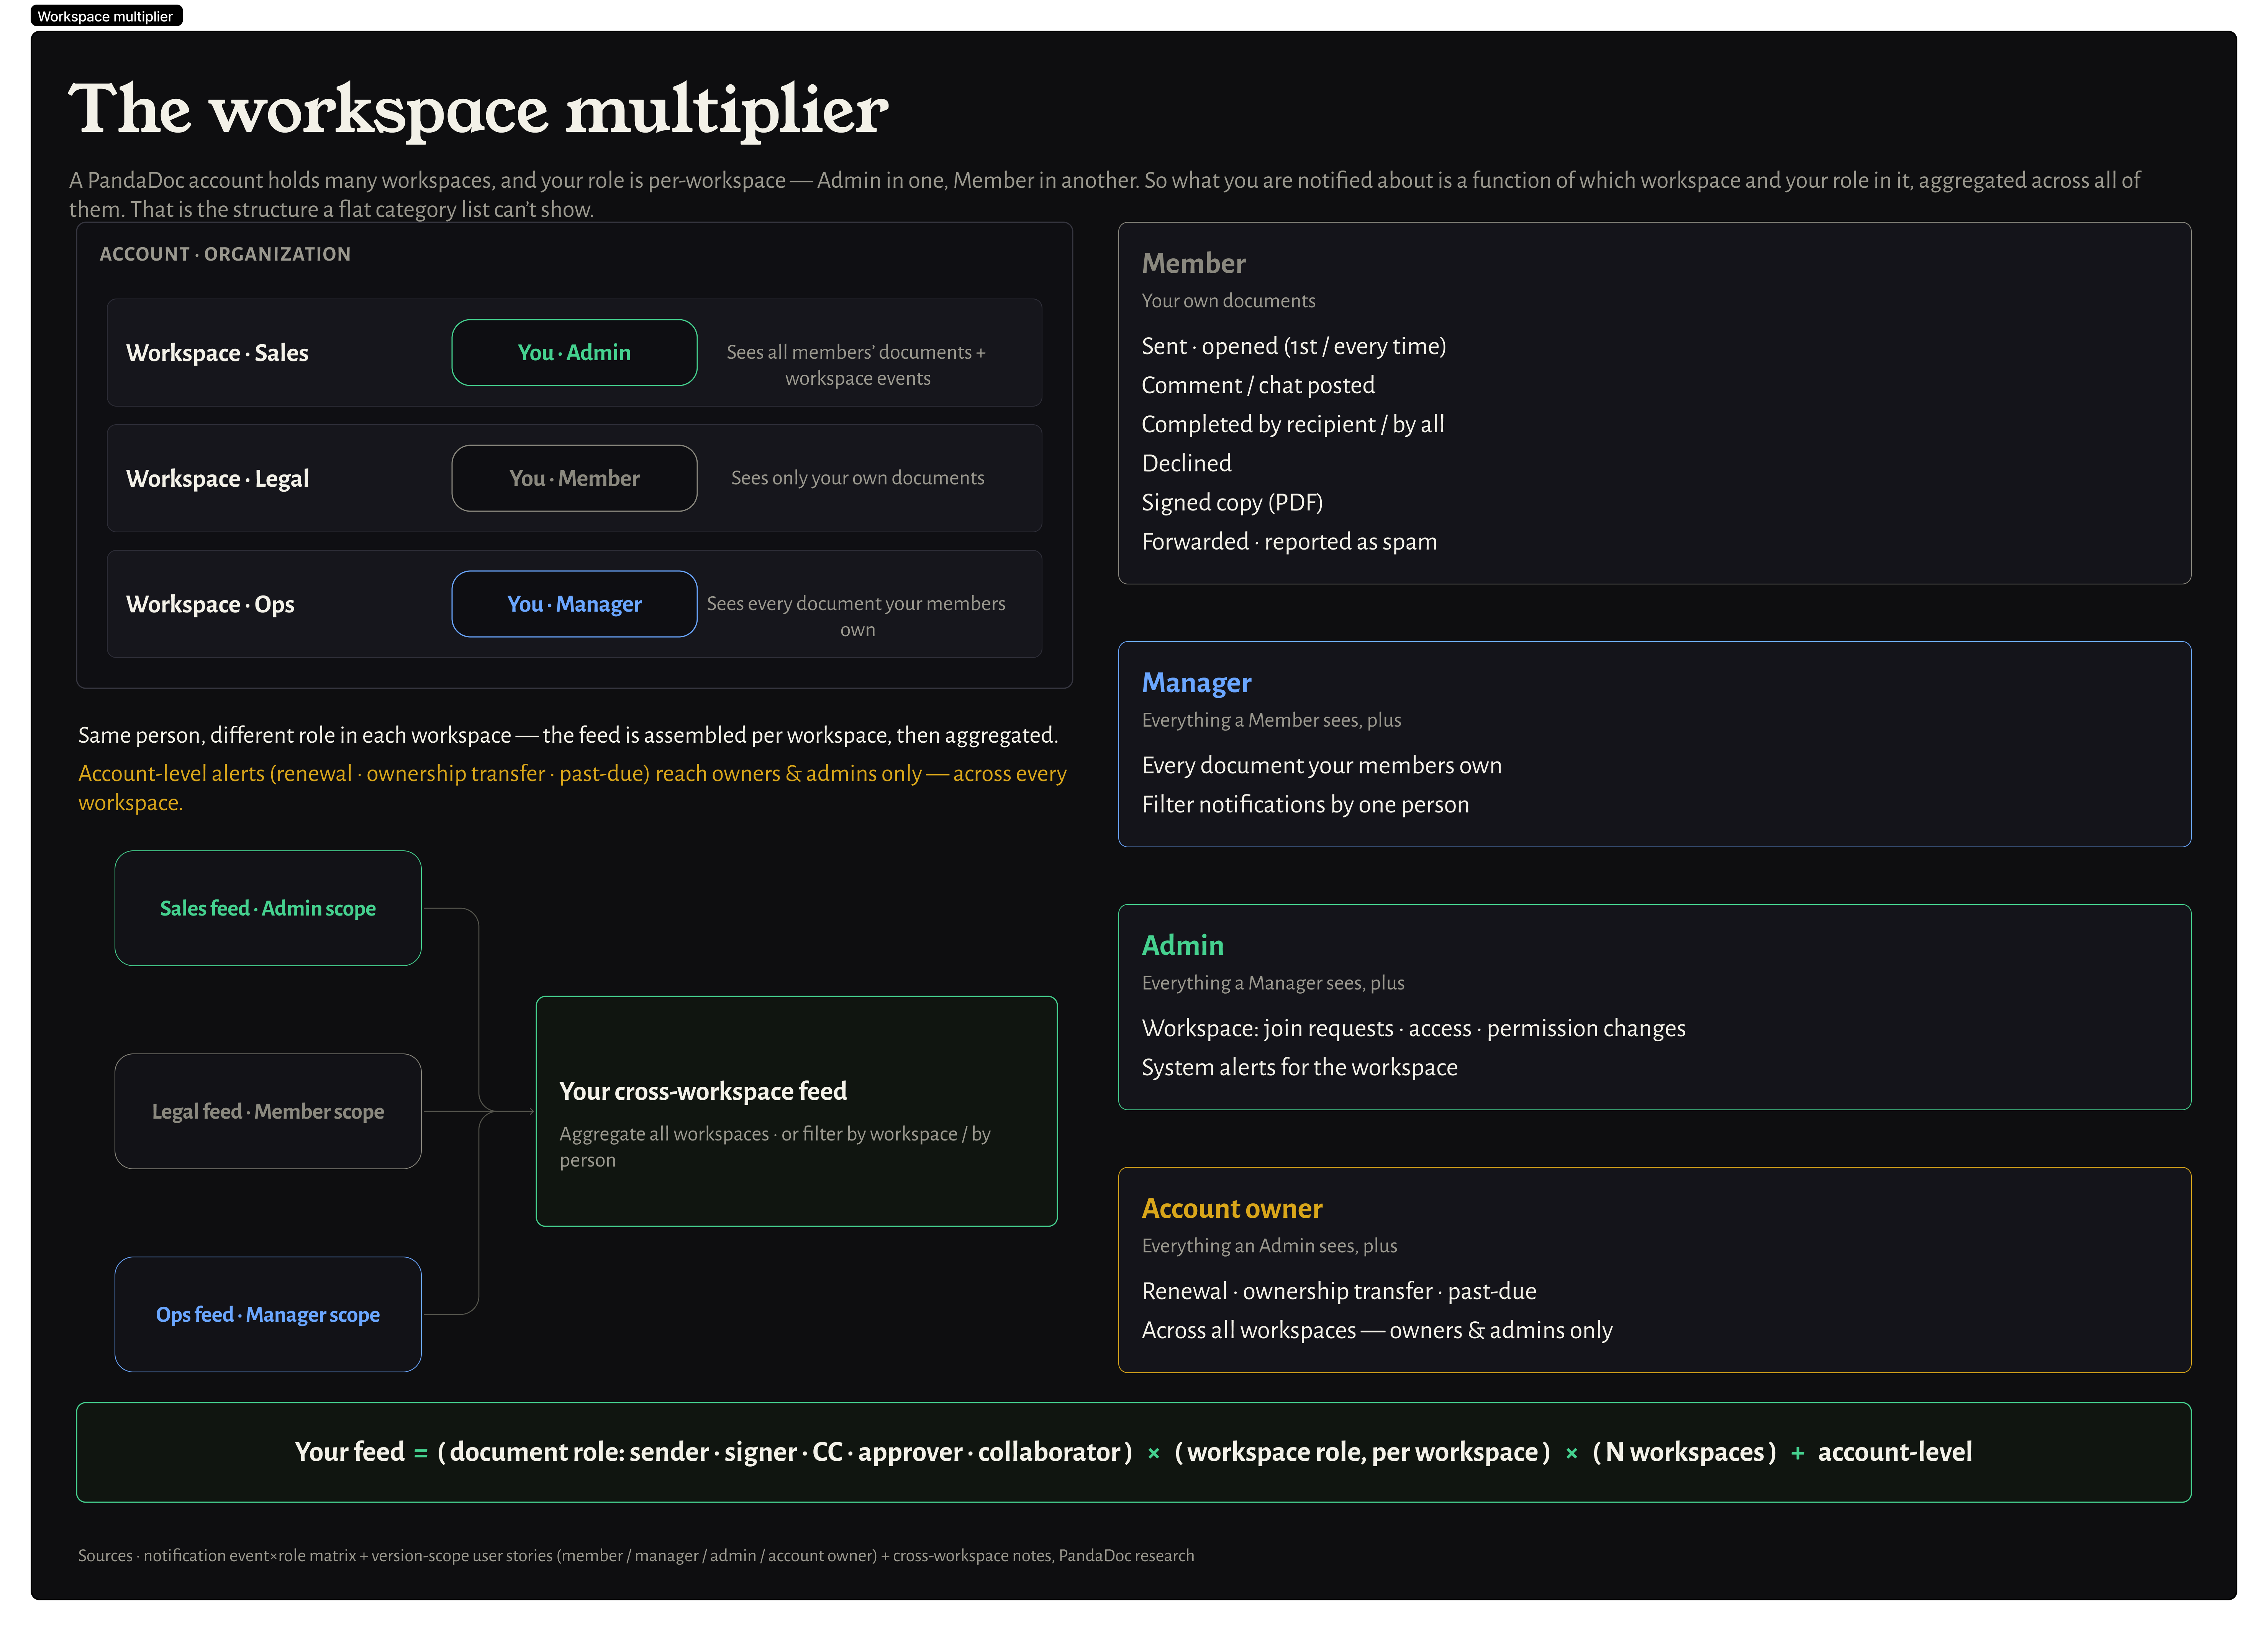Click 'Sees only your own documents' description
The height and width of the screenshot is (1631, 2268).
858,478
